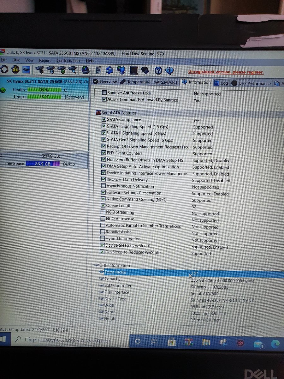
Task: Toggle the Rebuild Assist checkbox
Action: pyautogui.click(x=103, y=232)
